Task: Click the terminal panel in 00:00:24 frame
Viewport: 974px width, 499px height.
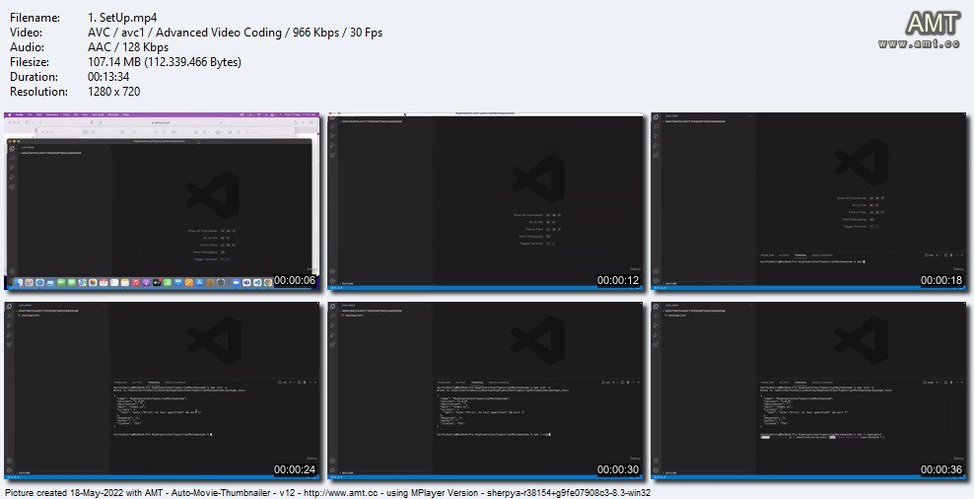Action: (216, 427)
